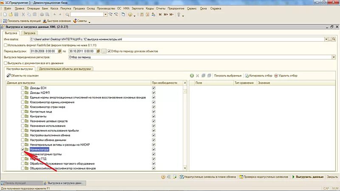Click the form Help question mark icon
Viewport: 340px width, 191px height.
point(163,177)
